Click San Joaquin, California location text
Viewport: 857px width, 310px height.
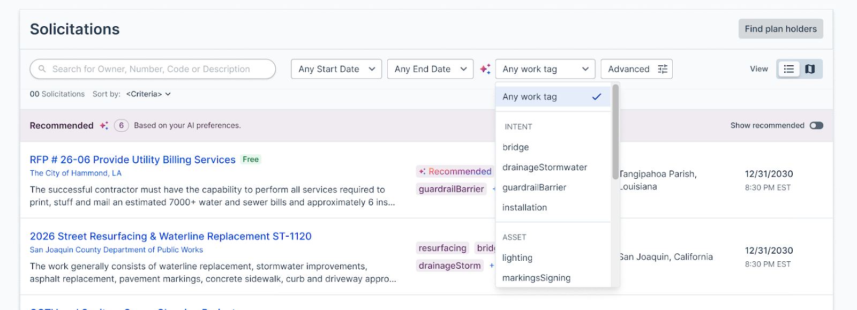click(666, 257)
